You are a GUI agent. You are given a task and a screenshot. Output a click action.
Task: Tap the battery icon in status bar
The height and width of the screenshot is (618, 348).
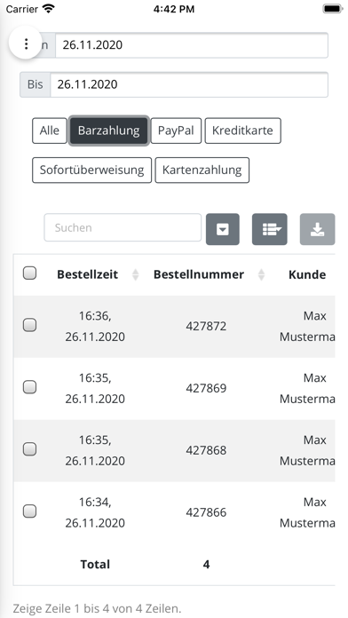[x=333, y=9]
